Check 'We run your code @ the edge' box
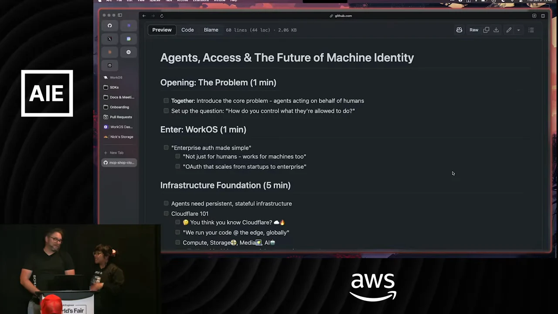 pyautogui.click(x=177, y=232)
